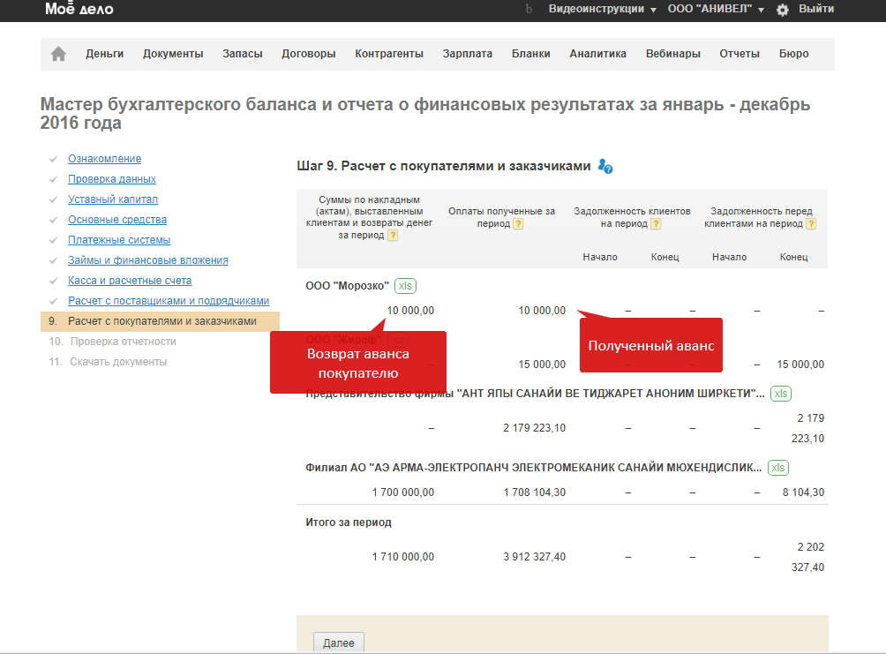Go to Касса и расчетные счета step

pos(130,281)
